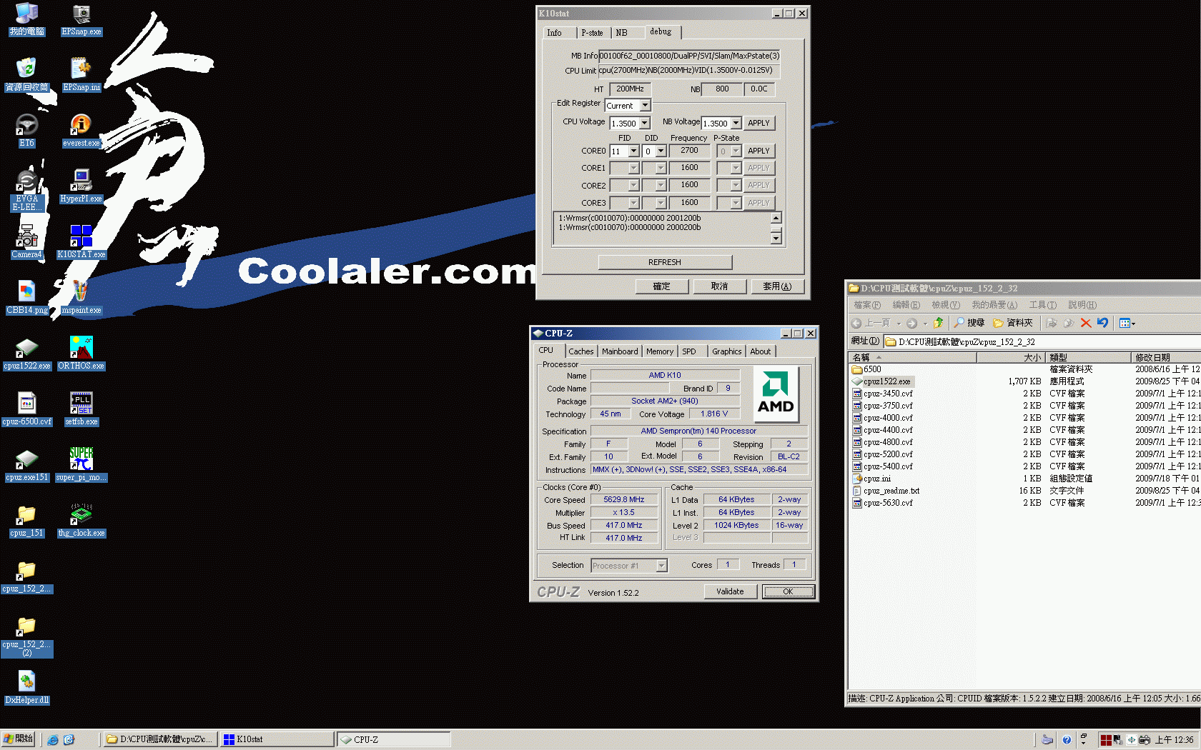
Task: Launch HyperPI.exe desktop icon
Action: point(81,186)
